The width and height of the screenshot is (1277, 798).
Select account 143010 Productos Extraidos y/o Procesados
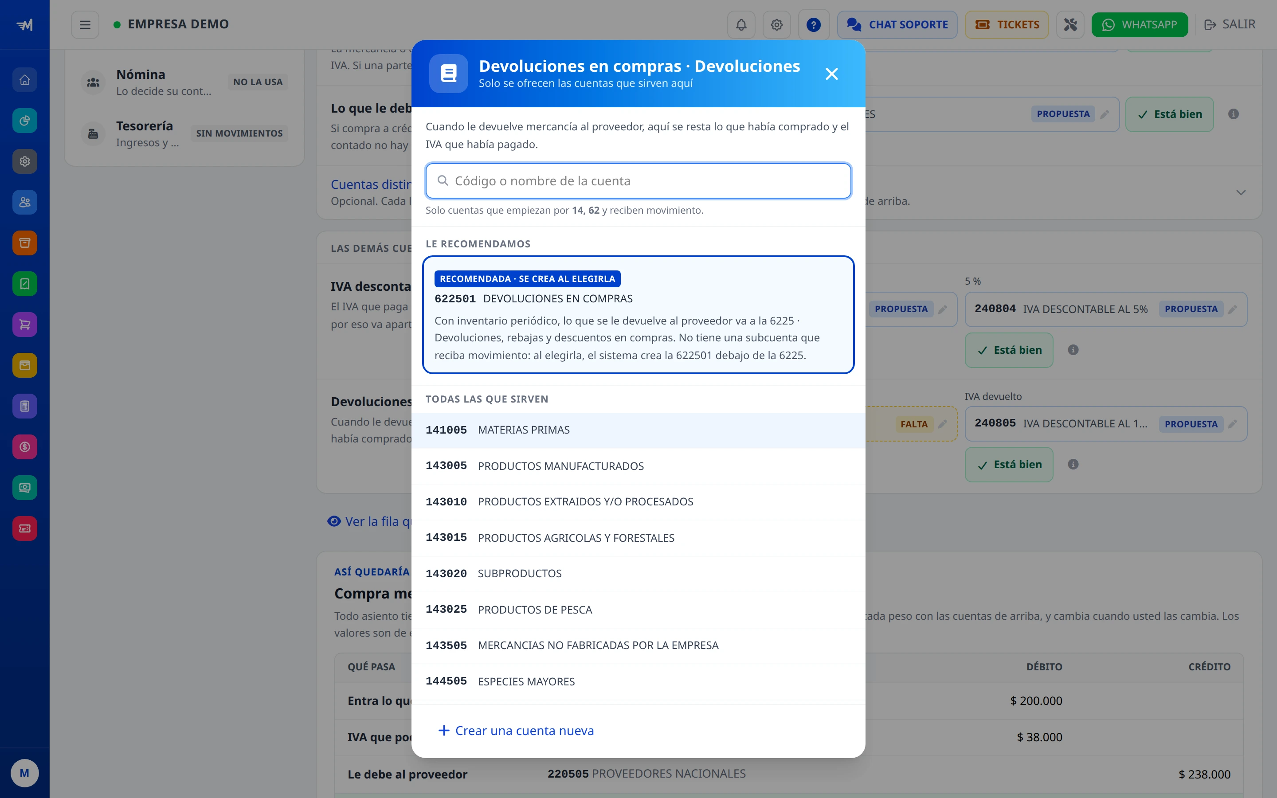638,502
